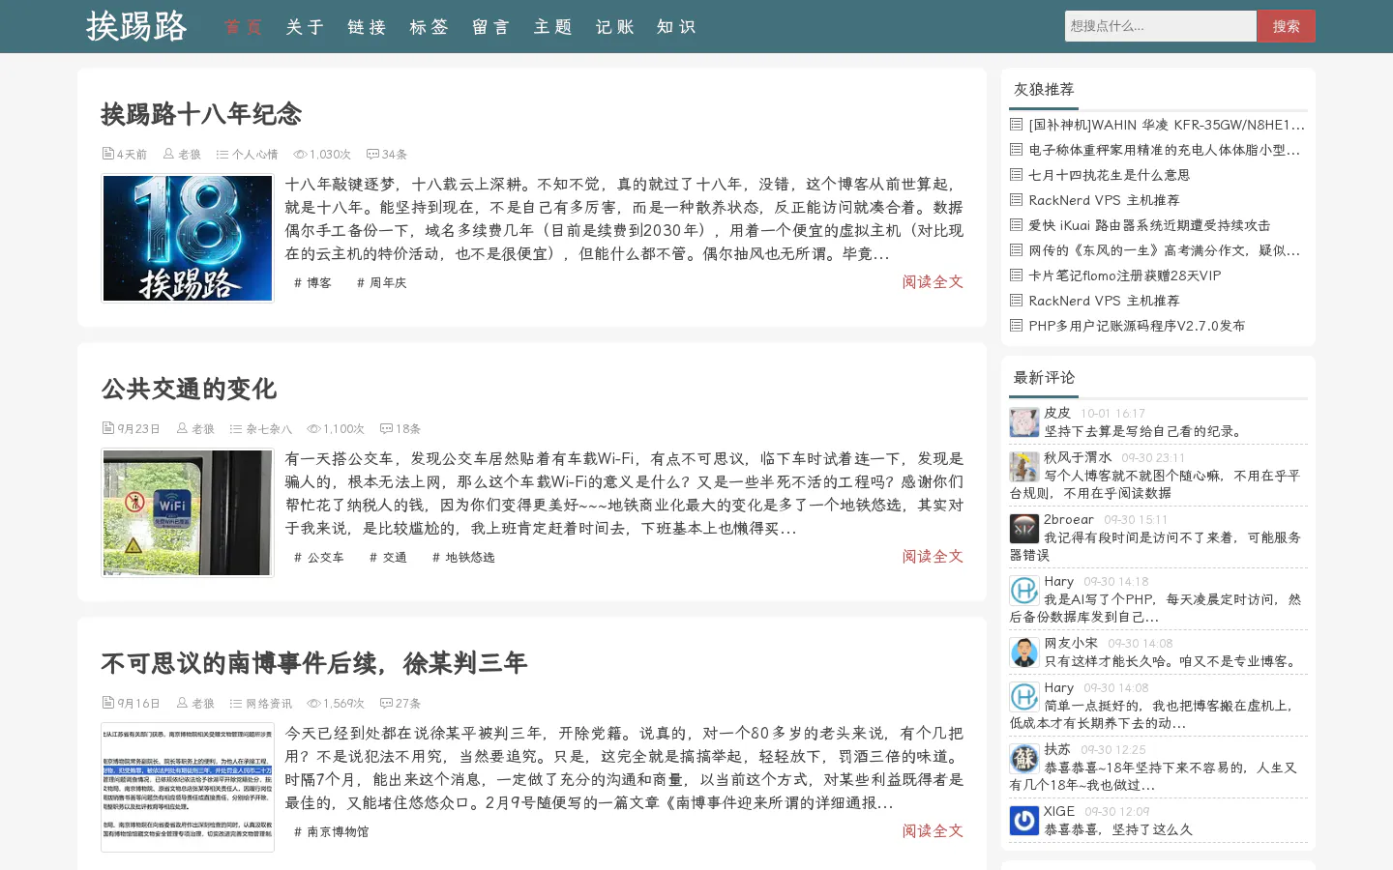Click the comment icon beside 18条
1393x870 pixels.
(x=386, y=429)
